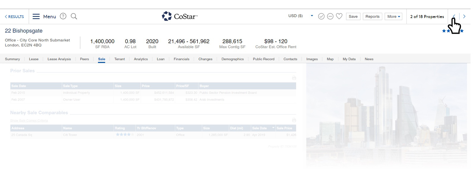Click the Save button
The image size is (475, 180).
353,17
